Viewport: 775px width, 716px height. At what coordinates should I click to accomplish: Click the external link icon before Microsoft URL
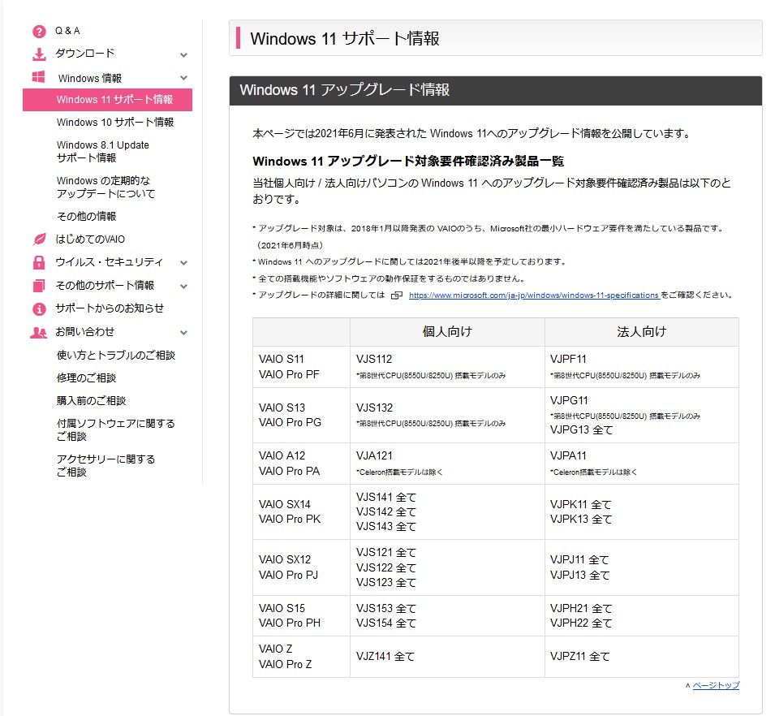pyautogui.click(x=396, y=295)
